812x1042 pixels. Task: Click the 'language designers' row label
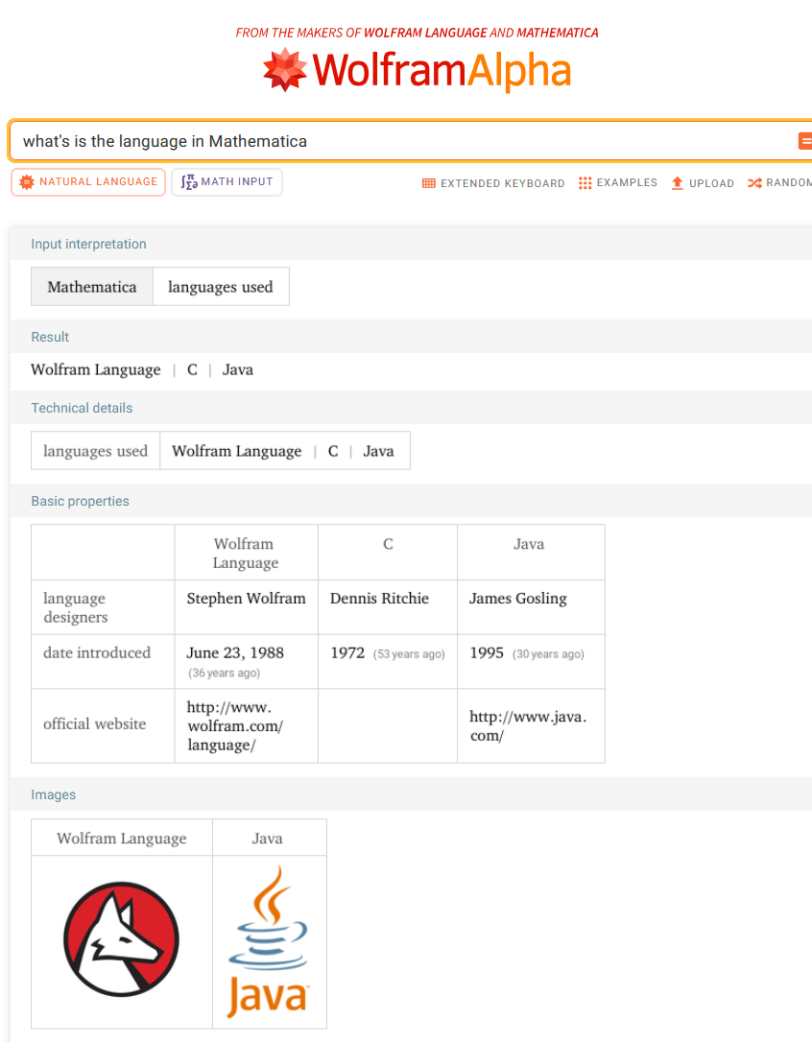click(76, 607)
